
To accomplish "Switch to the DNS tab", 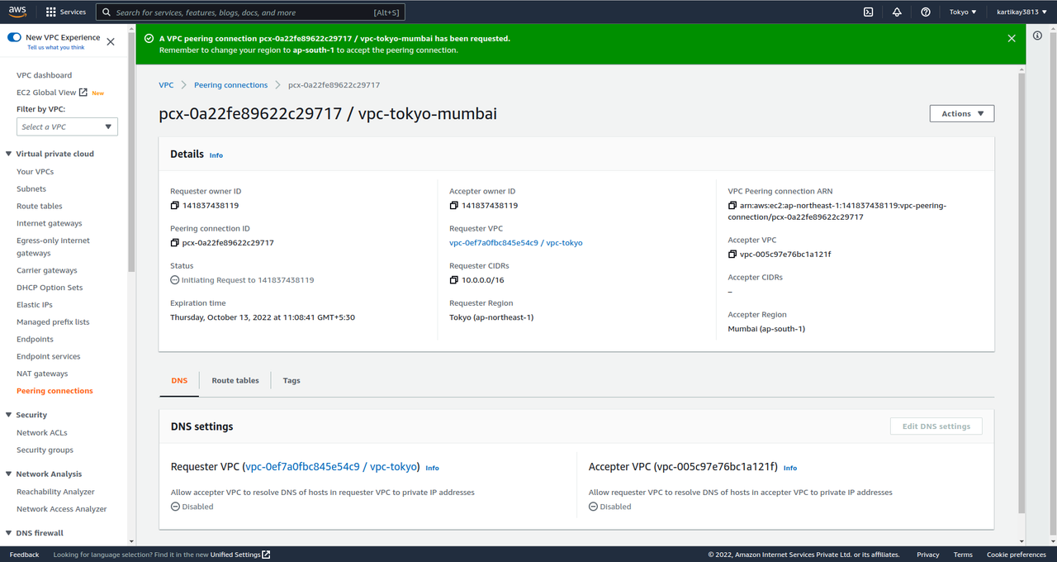I will [179, 381].
